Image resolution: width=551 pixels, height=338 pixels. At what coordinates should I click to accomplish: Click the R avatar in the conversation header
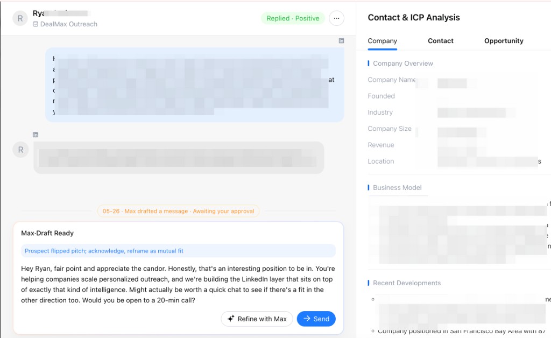[20, 18]
